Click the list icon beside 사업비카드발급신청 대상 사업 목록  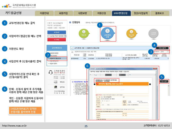pyautogui.click(x=72, y=52)
